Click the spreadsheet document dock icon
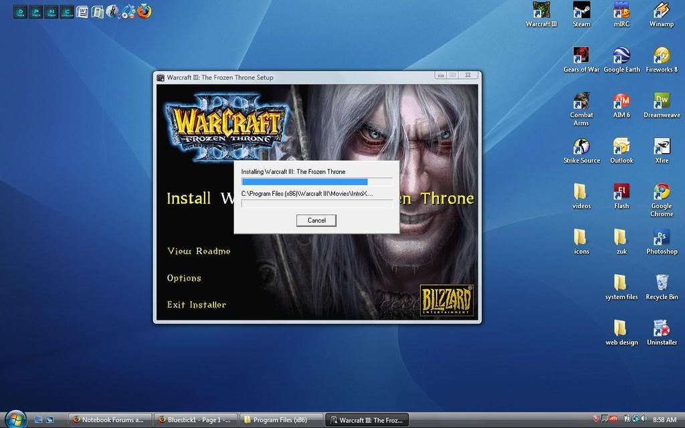Screen dimensions: 685x428 coord(98,11)
